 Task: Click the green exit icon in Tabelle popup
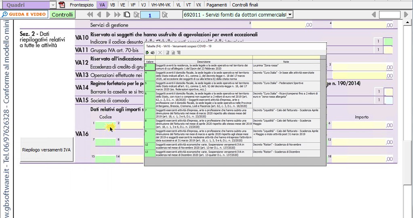tap(147, 52)
